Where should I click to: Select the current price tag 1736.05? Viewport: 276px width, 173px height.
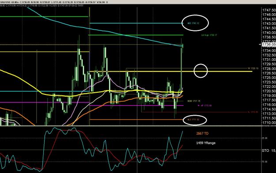269,45
